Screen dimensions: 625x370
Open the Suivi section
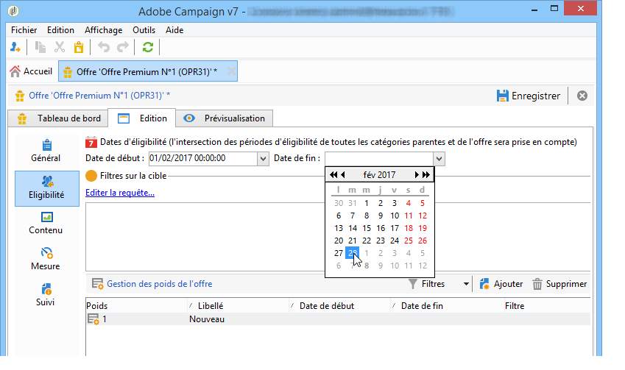[46, 295]
